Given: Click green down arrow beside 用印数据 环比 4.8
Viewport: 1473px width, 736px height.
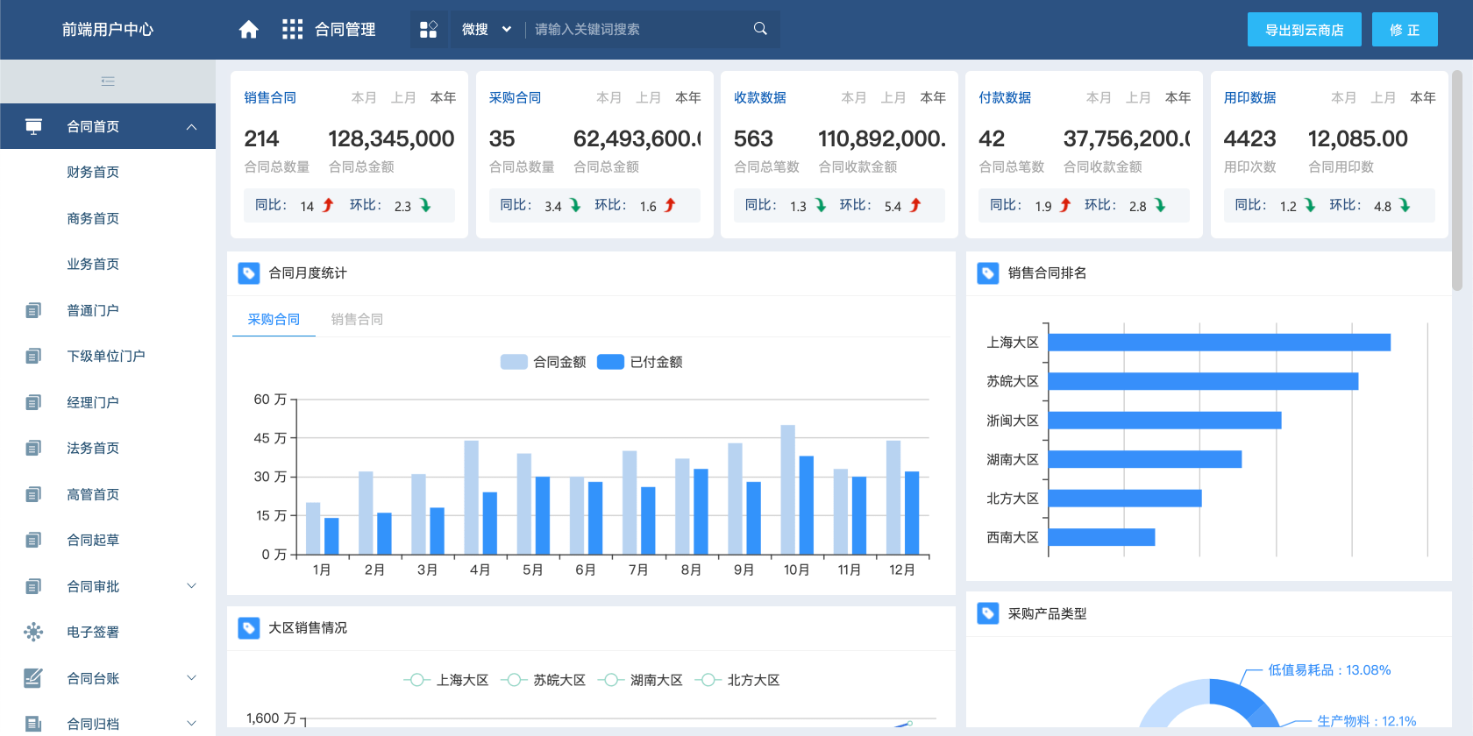Looking at the screenshot, I should [x=1405, y=205].
